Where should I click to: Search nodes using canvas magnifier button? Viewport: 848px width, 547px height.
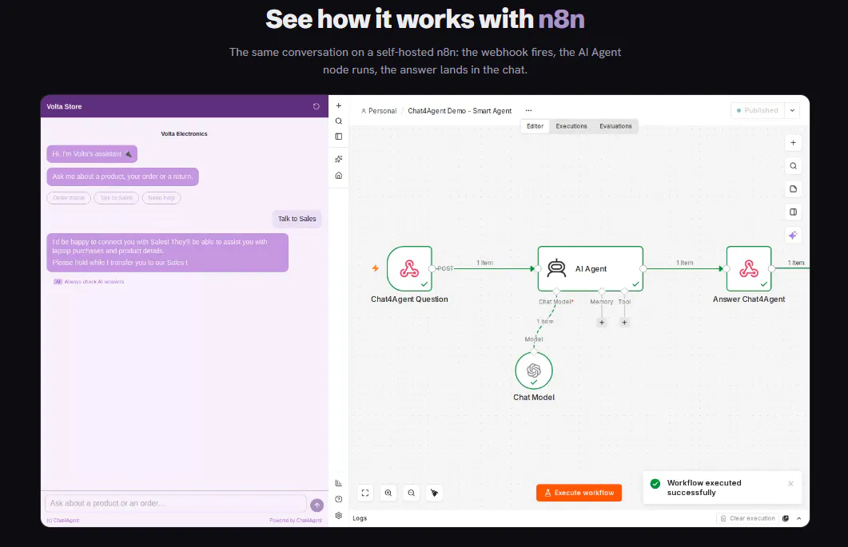tap(793, 166)
